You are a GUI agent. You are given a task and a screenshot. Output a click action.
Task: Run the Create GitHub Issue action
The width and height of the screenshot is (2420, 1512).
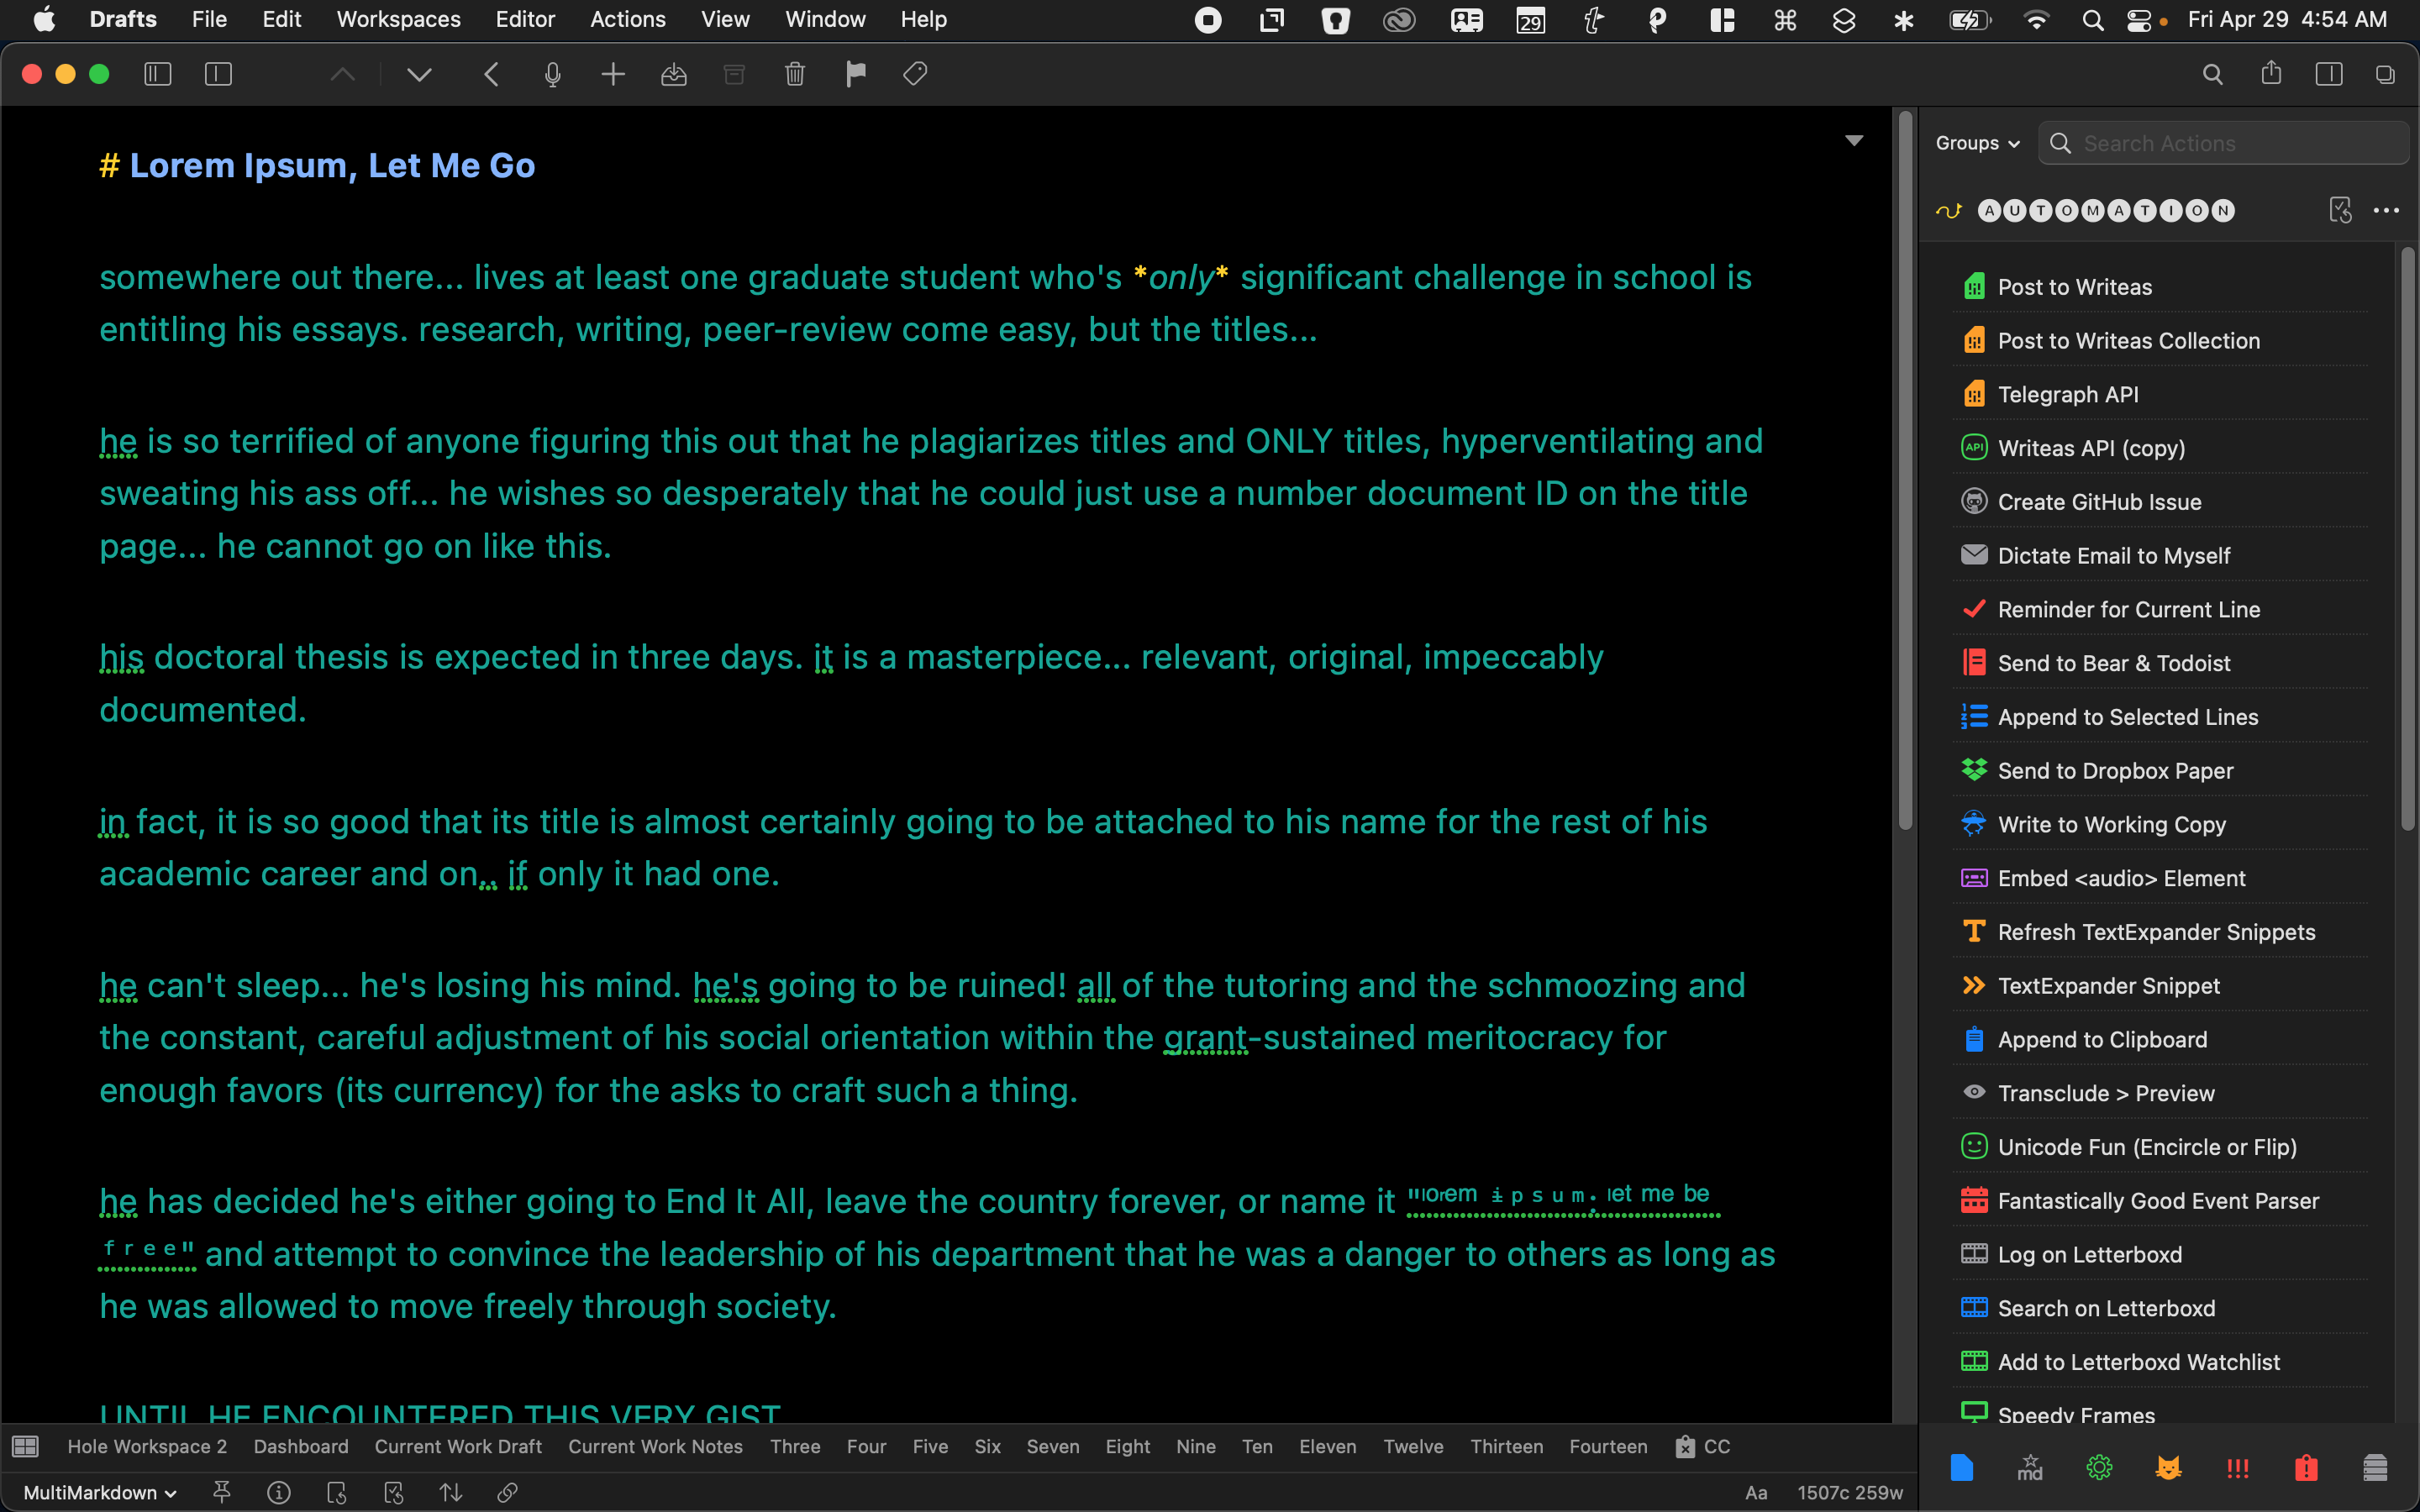2097,501
